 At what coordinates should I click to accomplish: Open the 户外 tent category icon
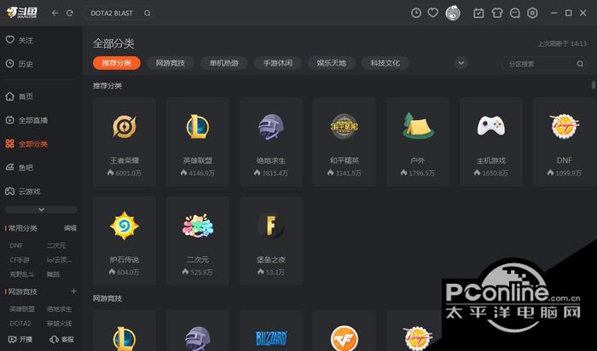[418, 126]
